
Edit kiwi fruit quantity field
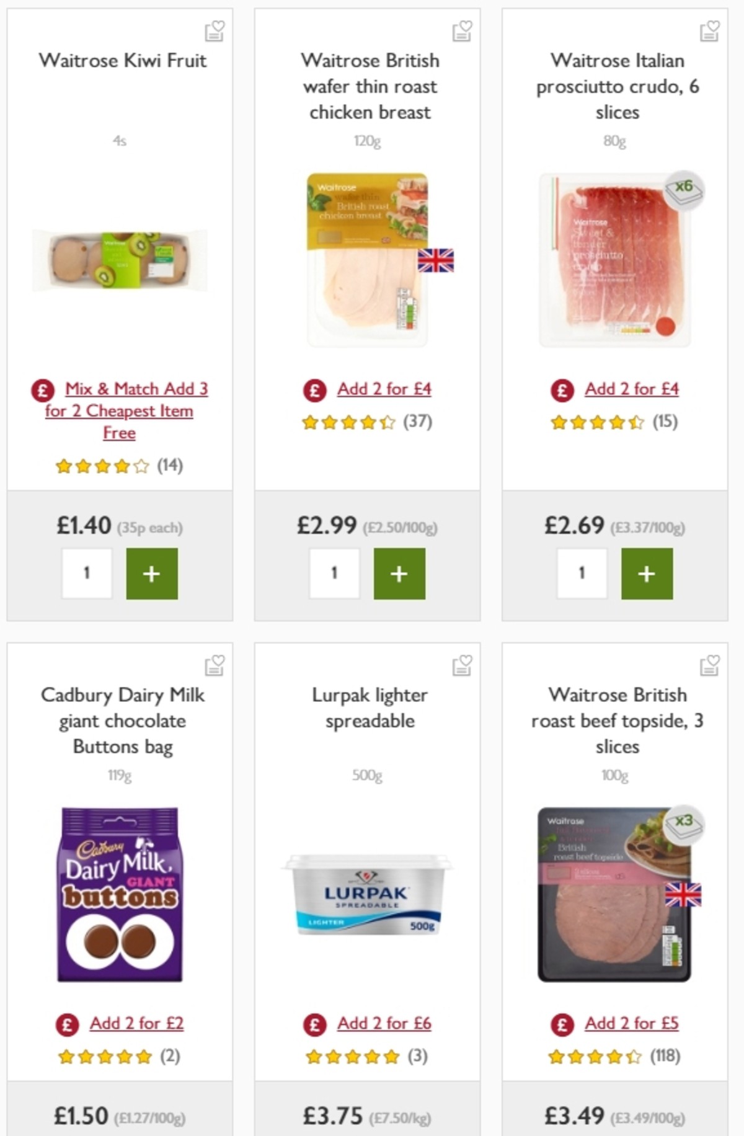(x=86, y=574)
